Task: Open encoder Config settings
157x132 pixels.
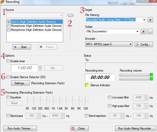Action: tap(144, 44)
